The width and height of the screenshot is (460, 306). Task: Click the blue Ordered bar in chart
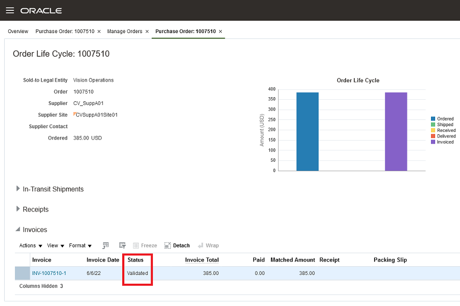tap(308, 131)
